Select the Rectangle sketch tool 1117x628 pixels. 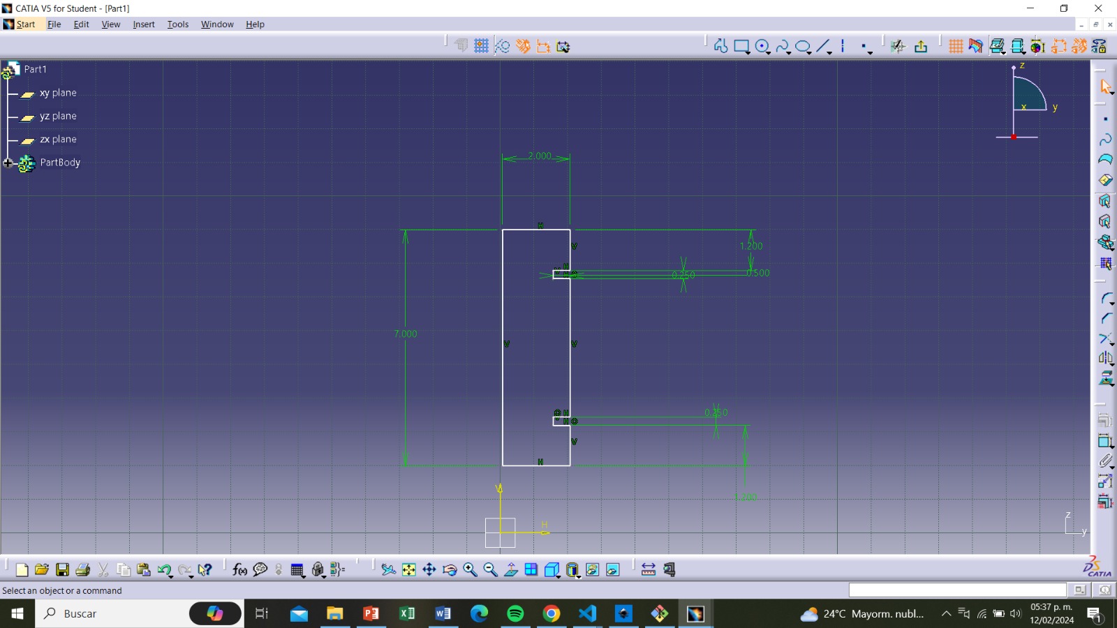point(740,46)
